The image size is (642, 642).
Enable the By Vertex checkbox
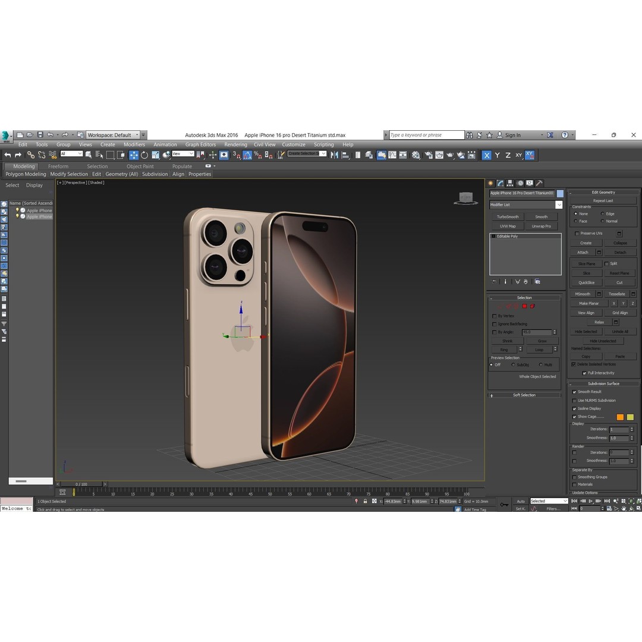(x=494, y=316)
